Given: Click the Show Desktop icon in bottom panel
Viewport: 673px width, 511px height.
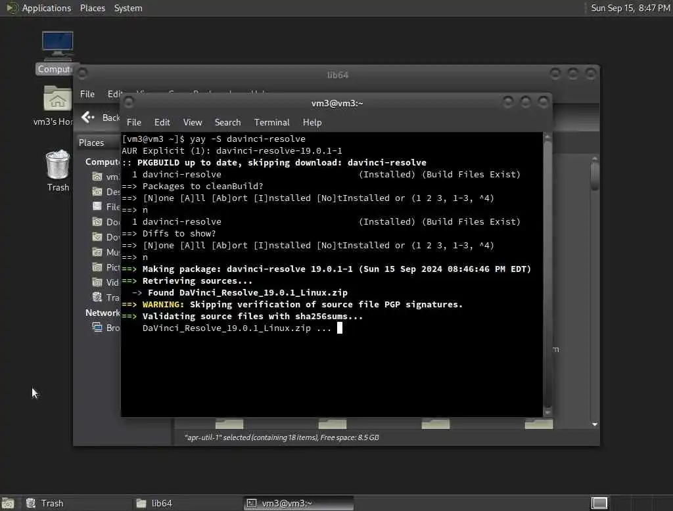Looking at the screenshot, I should (x=8, y=503).
